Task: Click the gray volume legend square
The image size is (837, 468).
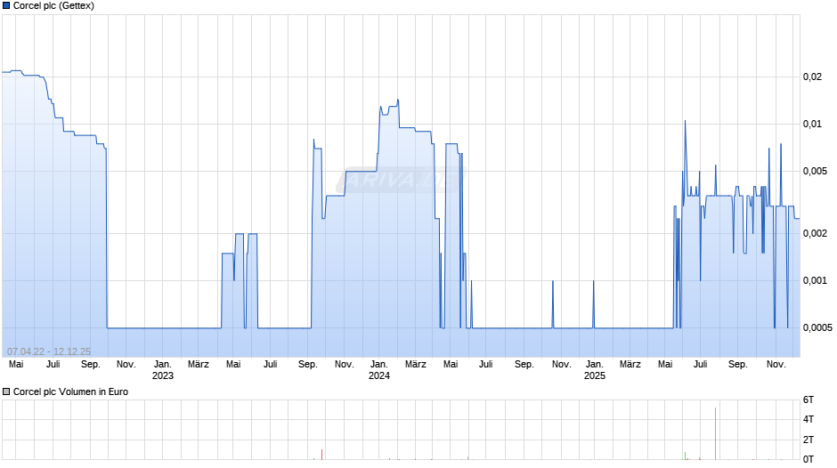Action: click(6, 391)
